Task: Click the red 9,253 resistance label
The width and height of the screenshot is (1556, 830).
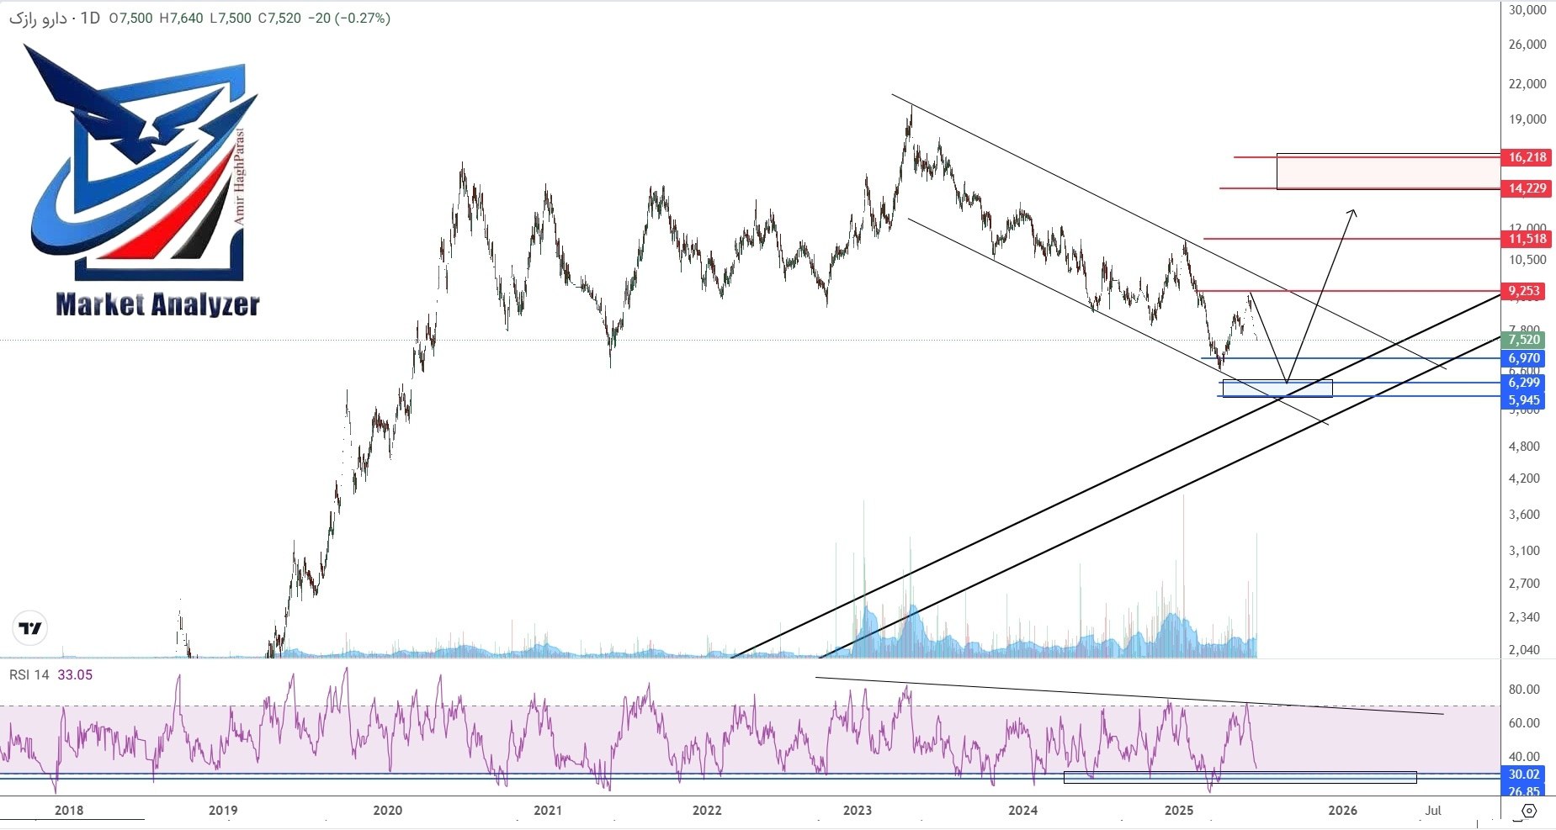Action: (1524, 291)
